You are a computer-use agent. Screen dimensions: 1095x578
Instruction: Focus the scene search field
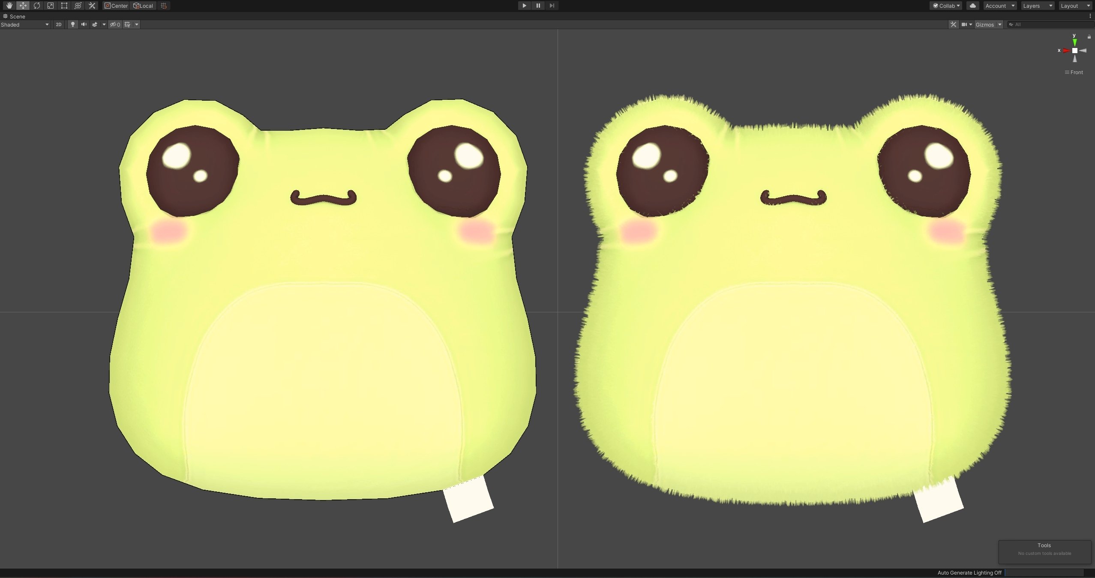[x=1050, y=24]
